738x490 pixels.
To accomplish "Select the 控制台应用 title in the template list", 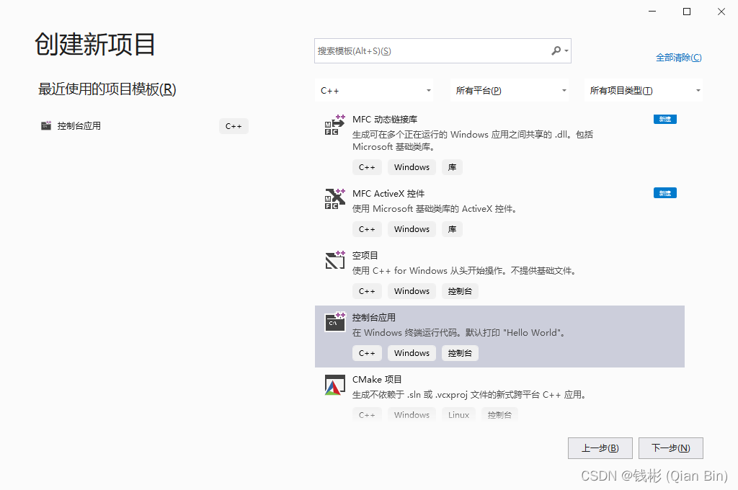I will [374, 317].
